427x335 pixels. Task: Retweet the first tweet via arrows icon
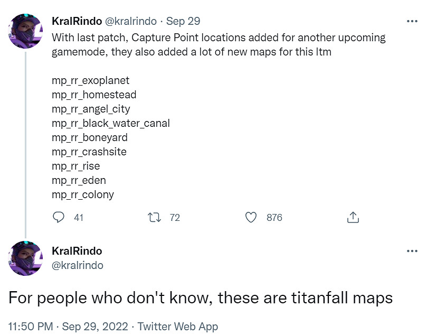(155, 217)
